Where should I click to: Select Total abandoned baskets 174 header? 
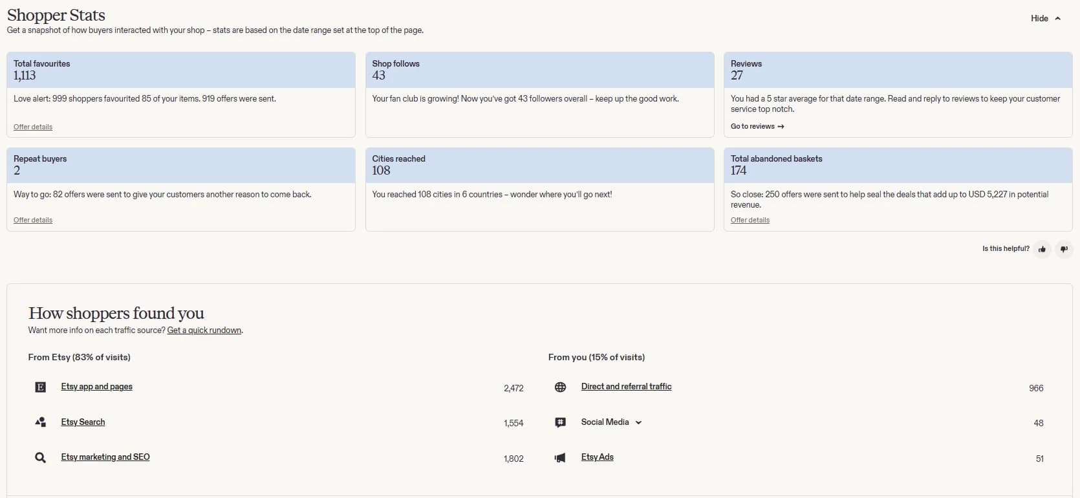(898, 166)
